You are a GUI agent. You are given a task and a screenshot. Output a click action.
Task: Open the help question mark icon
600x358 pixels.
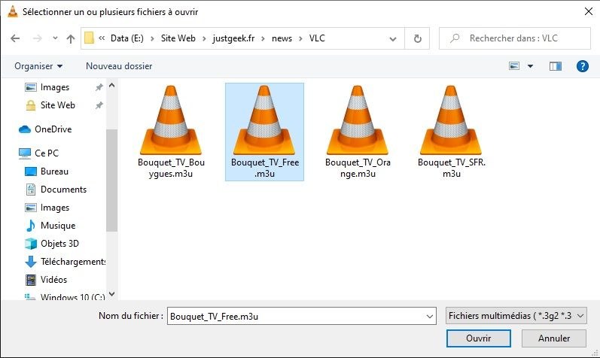pos(582,66)
